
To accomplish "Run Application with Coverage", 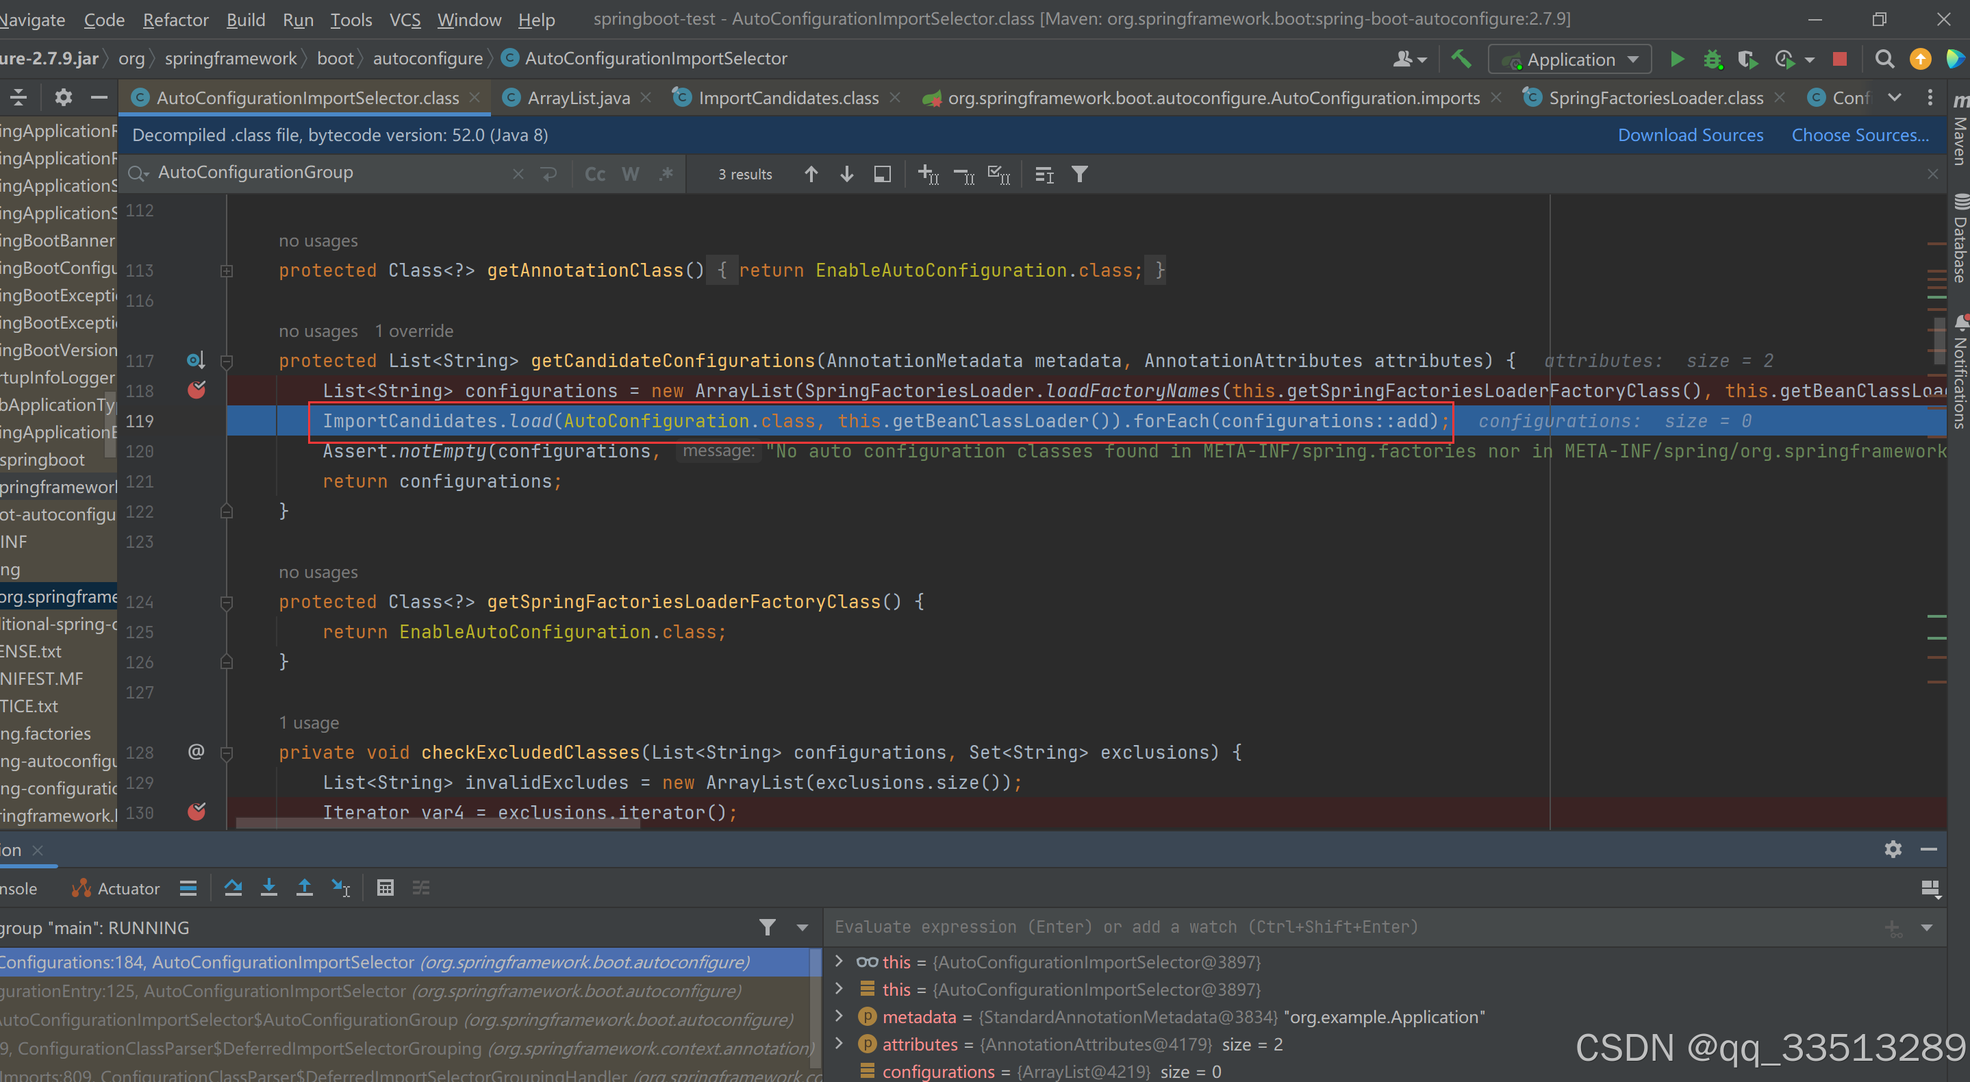I will (x=1749, y=59).
